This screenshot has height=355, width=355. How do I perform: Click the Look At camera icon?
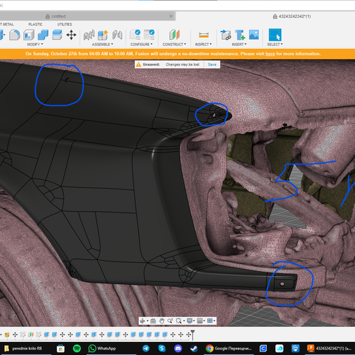coord(153,321)
